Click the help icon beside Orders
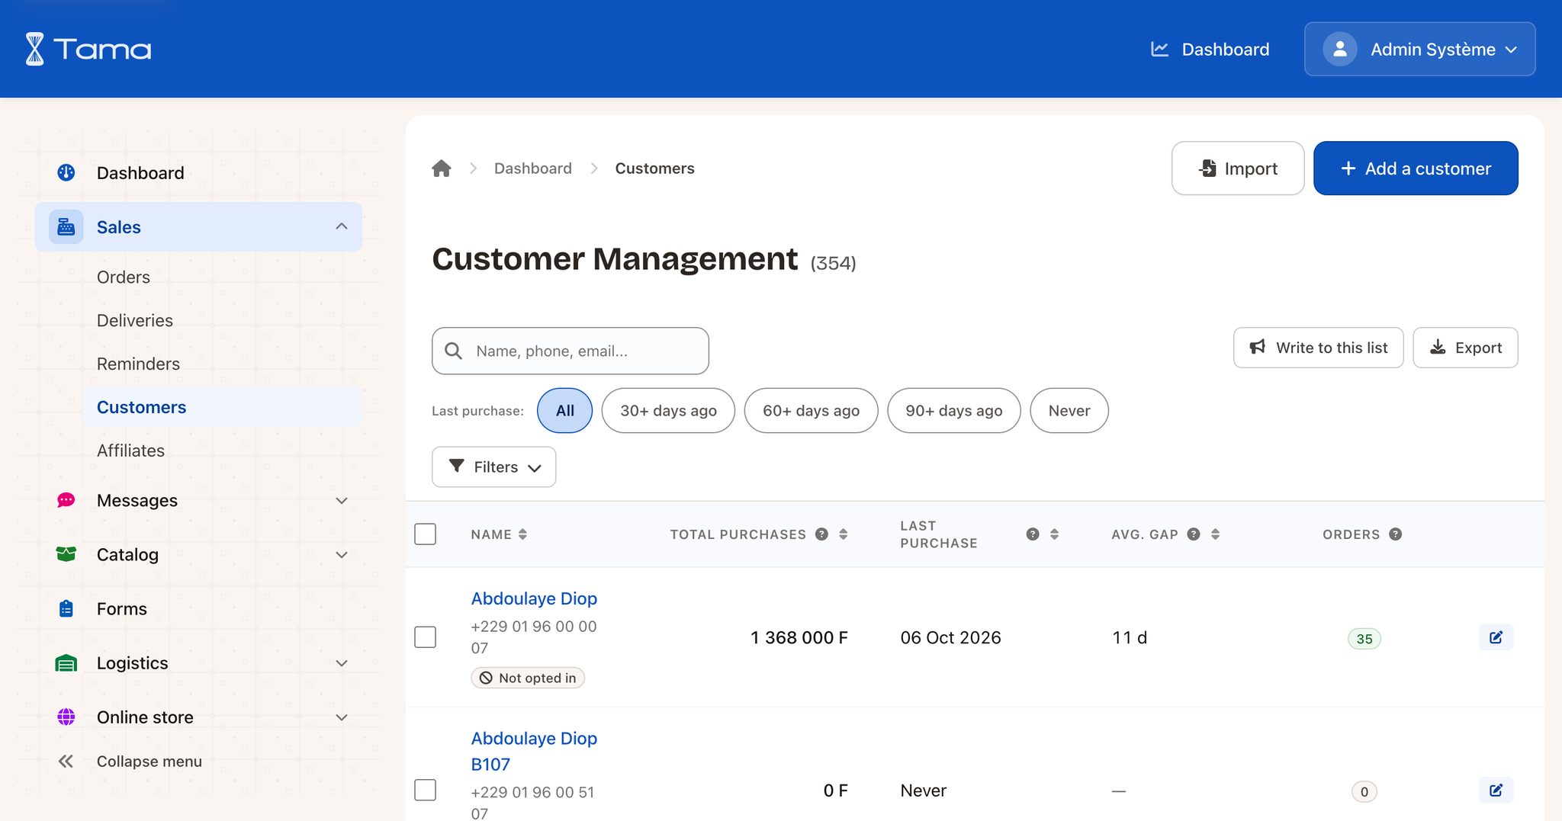This screenshot has width=1562, height=821. (x=1395, y=534)
